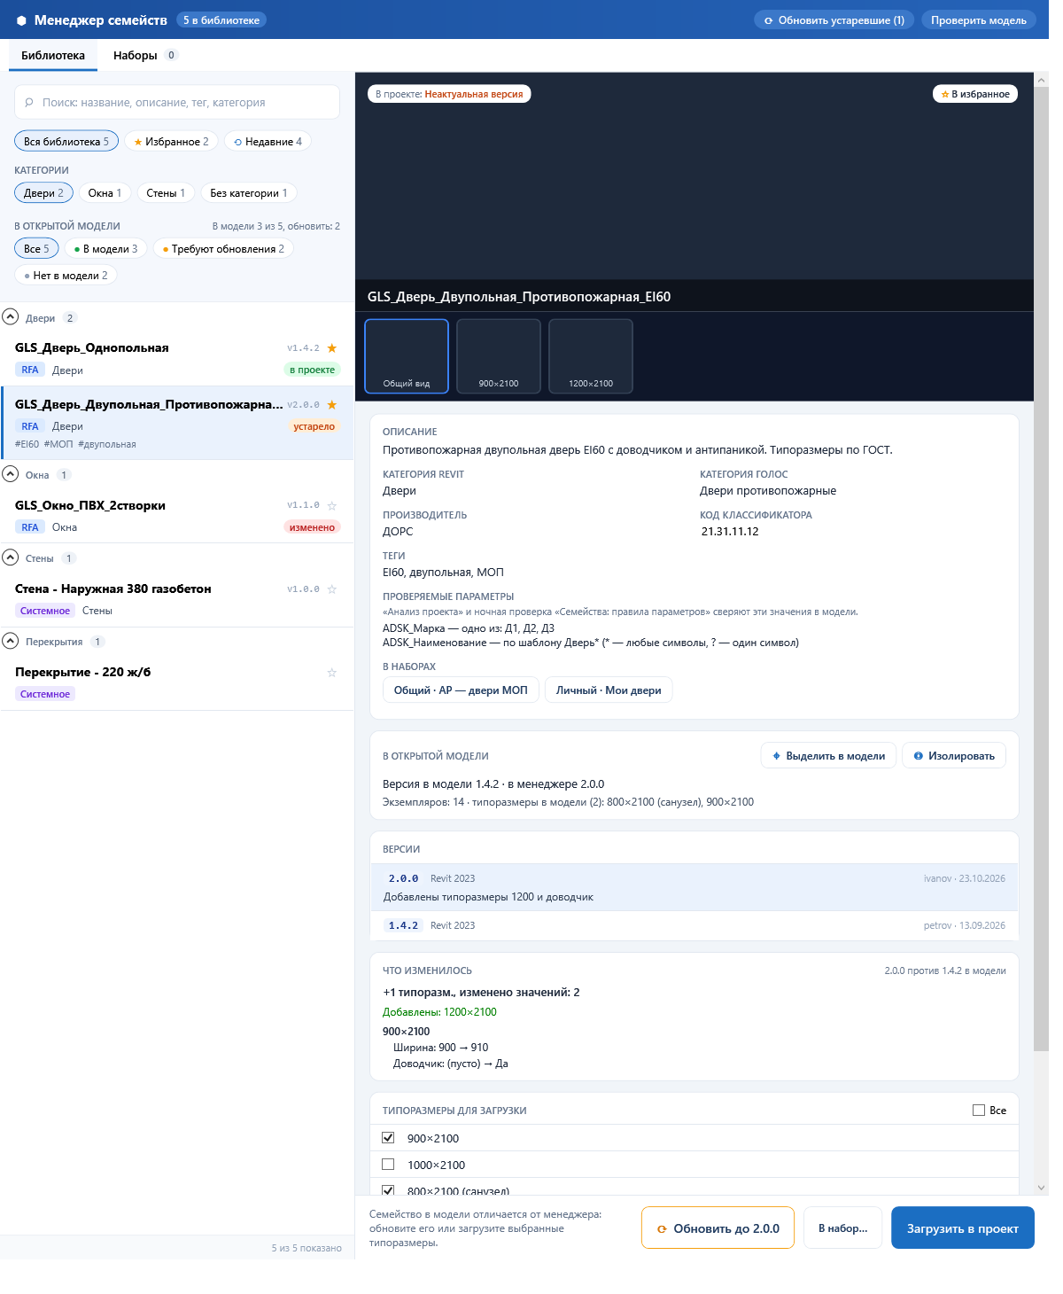Select the Окна category chip

(105, 192)
